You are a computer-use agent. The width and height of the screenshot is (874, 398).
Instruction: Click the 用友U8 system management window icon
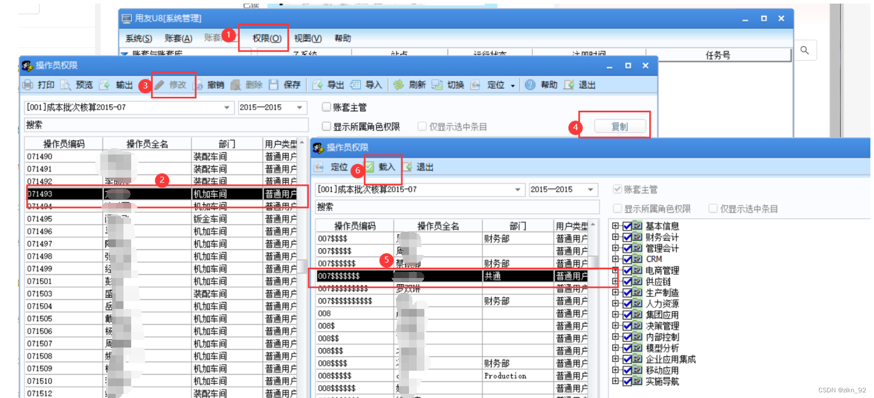[x=126, y=19]
